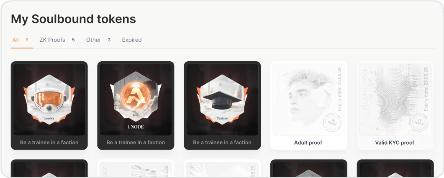444x178 pixels.
Task: Show the Expired tokens tab
Action: 132,40
